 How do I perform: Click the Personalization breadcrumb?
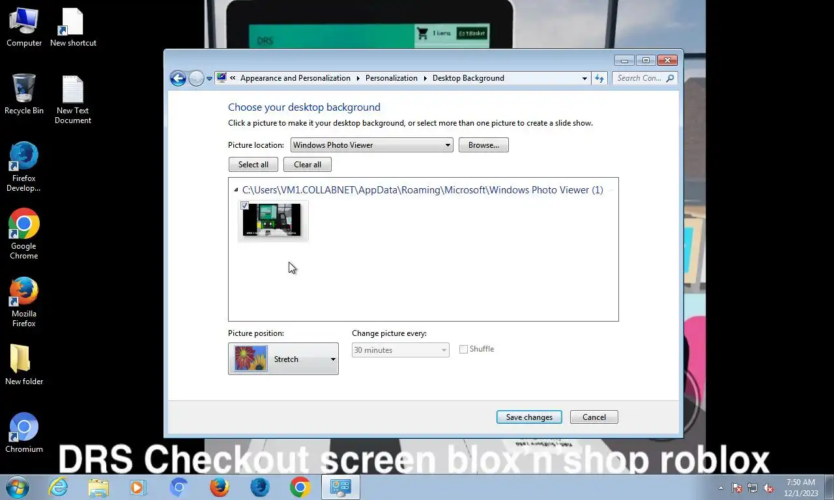391,78
